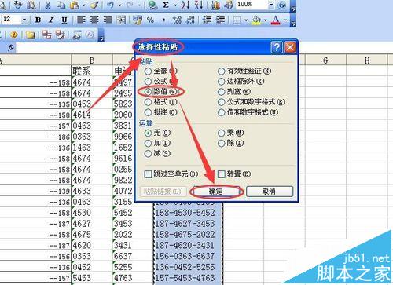
Task: Select the 全部 (All) paste option
Action: click(148, 71)
